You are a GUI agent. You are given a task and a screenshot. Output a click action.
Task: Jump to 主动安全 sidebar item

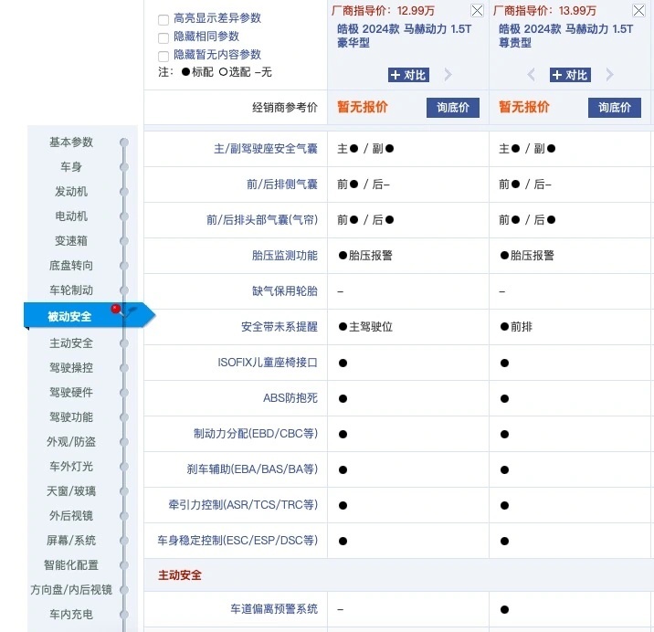[x=71, y=342]
